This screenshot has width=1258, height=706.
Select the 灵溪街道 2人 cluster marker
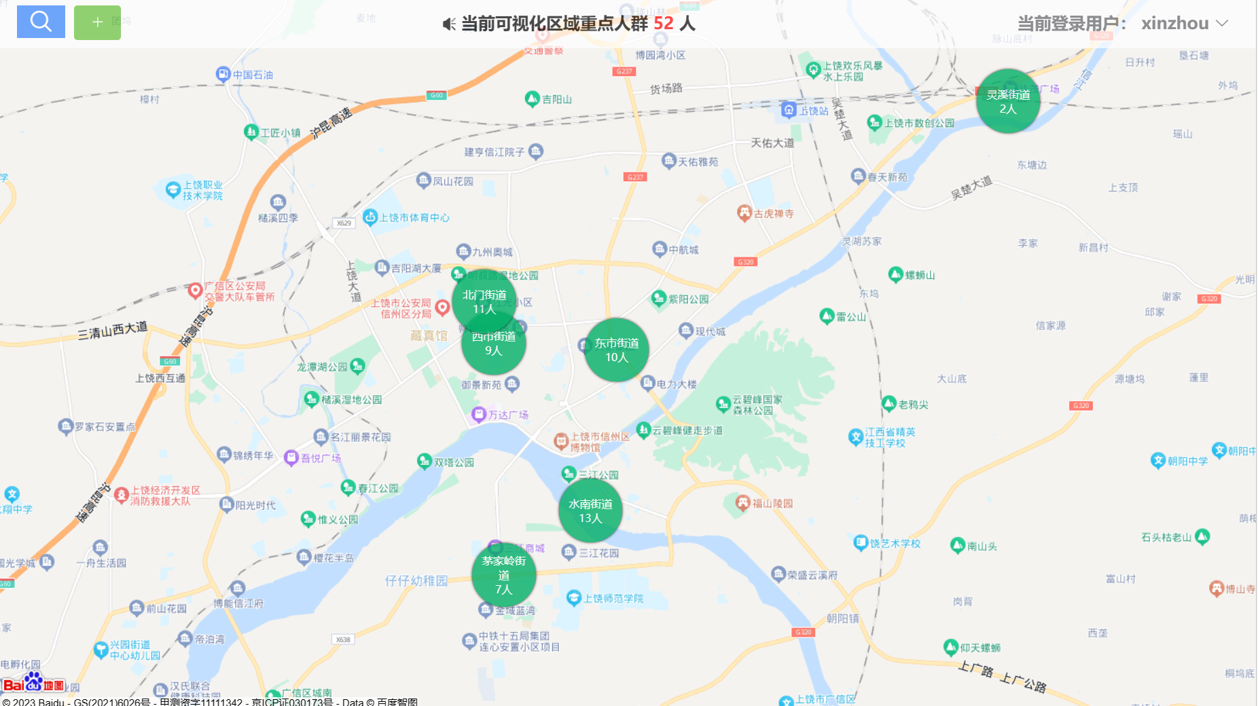1008,101
